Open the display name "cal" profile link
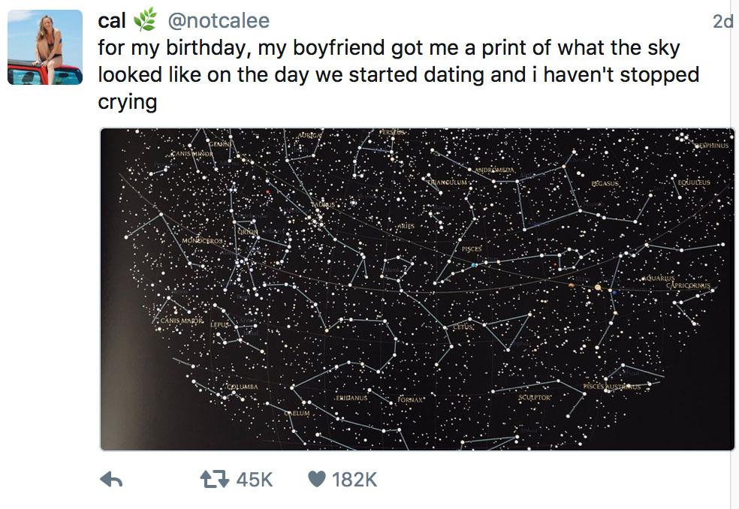This screenshot has height=509, width=739. click(x=112, y=21)
